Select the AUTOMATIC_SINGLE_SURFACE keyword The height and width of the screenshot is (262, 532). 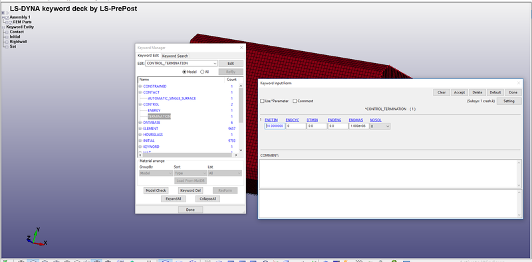click(x=172, y=99)
